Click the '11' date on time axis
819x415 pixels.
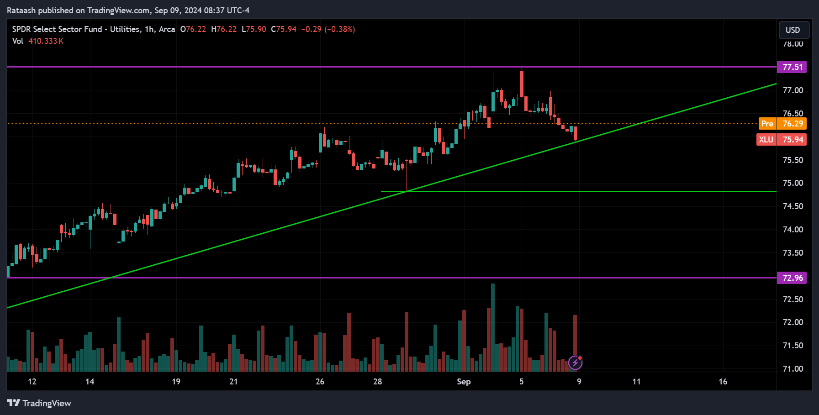point(636,382)
